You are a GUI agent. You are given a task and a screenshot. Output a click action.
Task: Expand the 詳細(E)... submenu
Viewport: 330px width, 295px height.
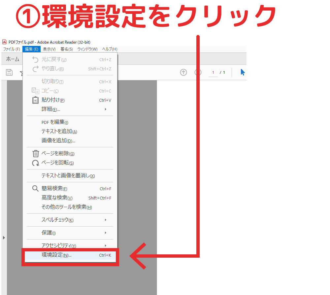pyautogui.click(x=70, y=109)
